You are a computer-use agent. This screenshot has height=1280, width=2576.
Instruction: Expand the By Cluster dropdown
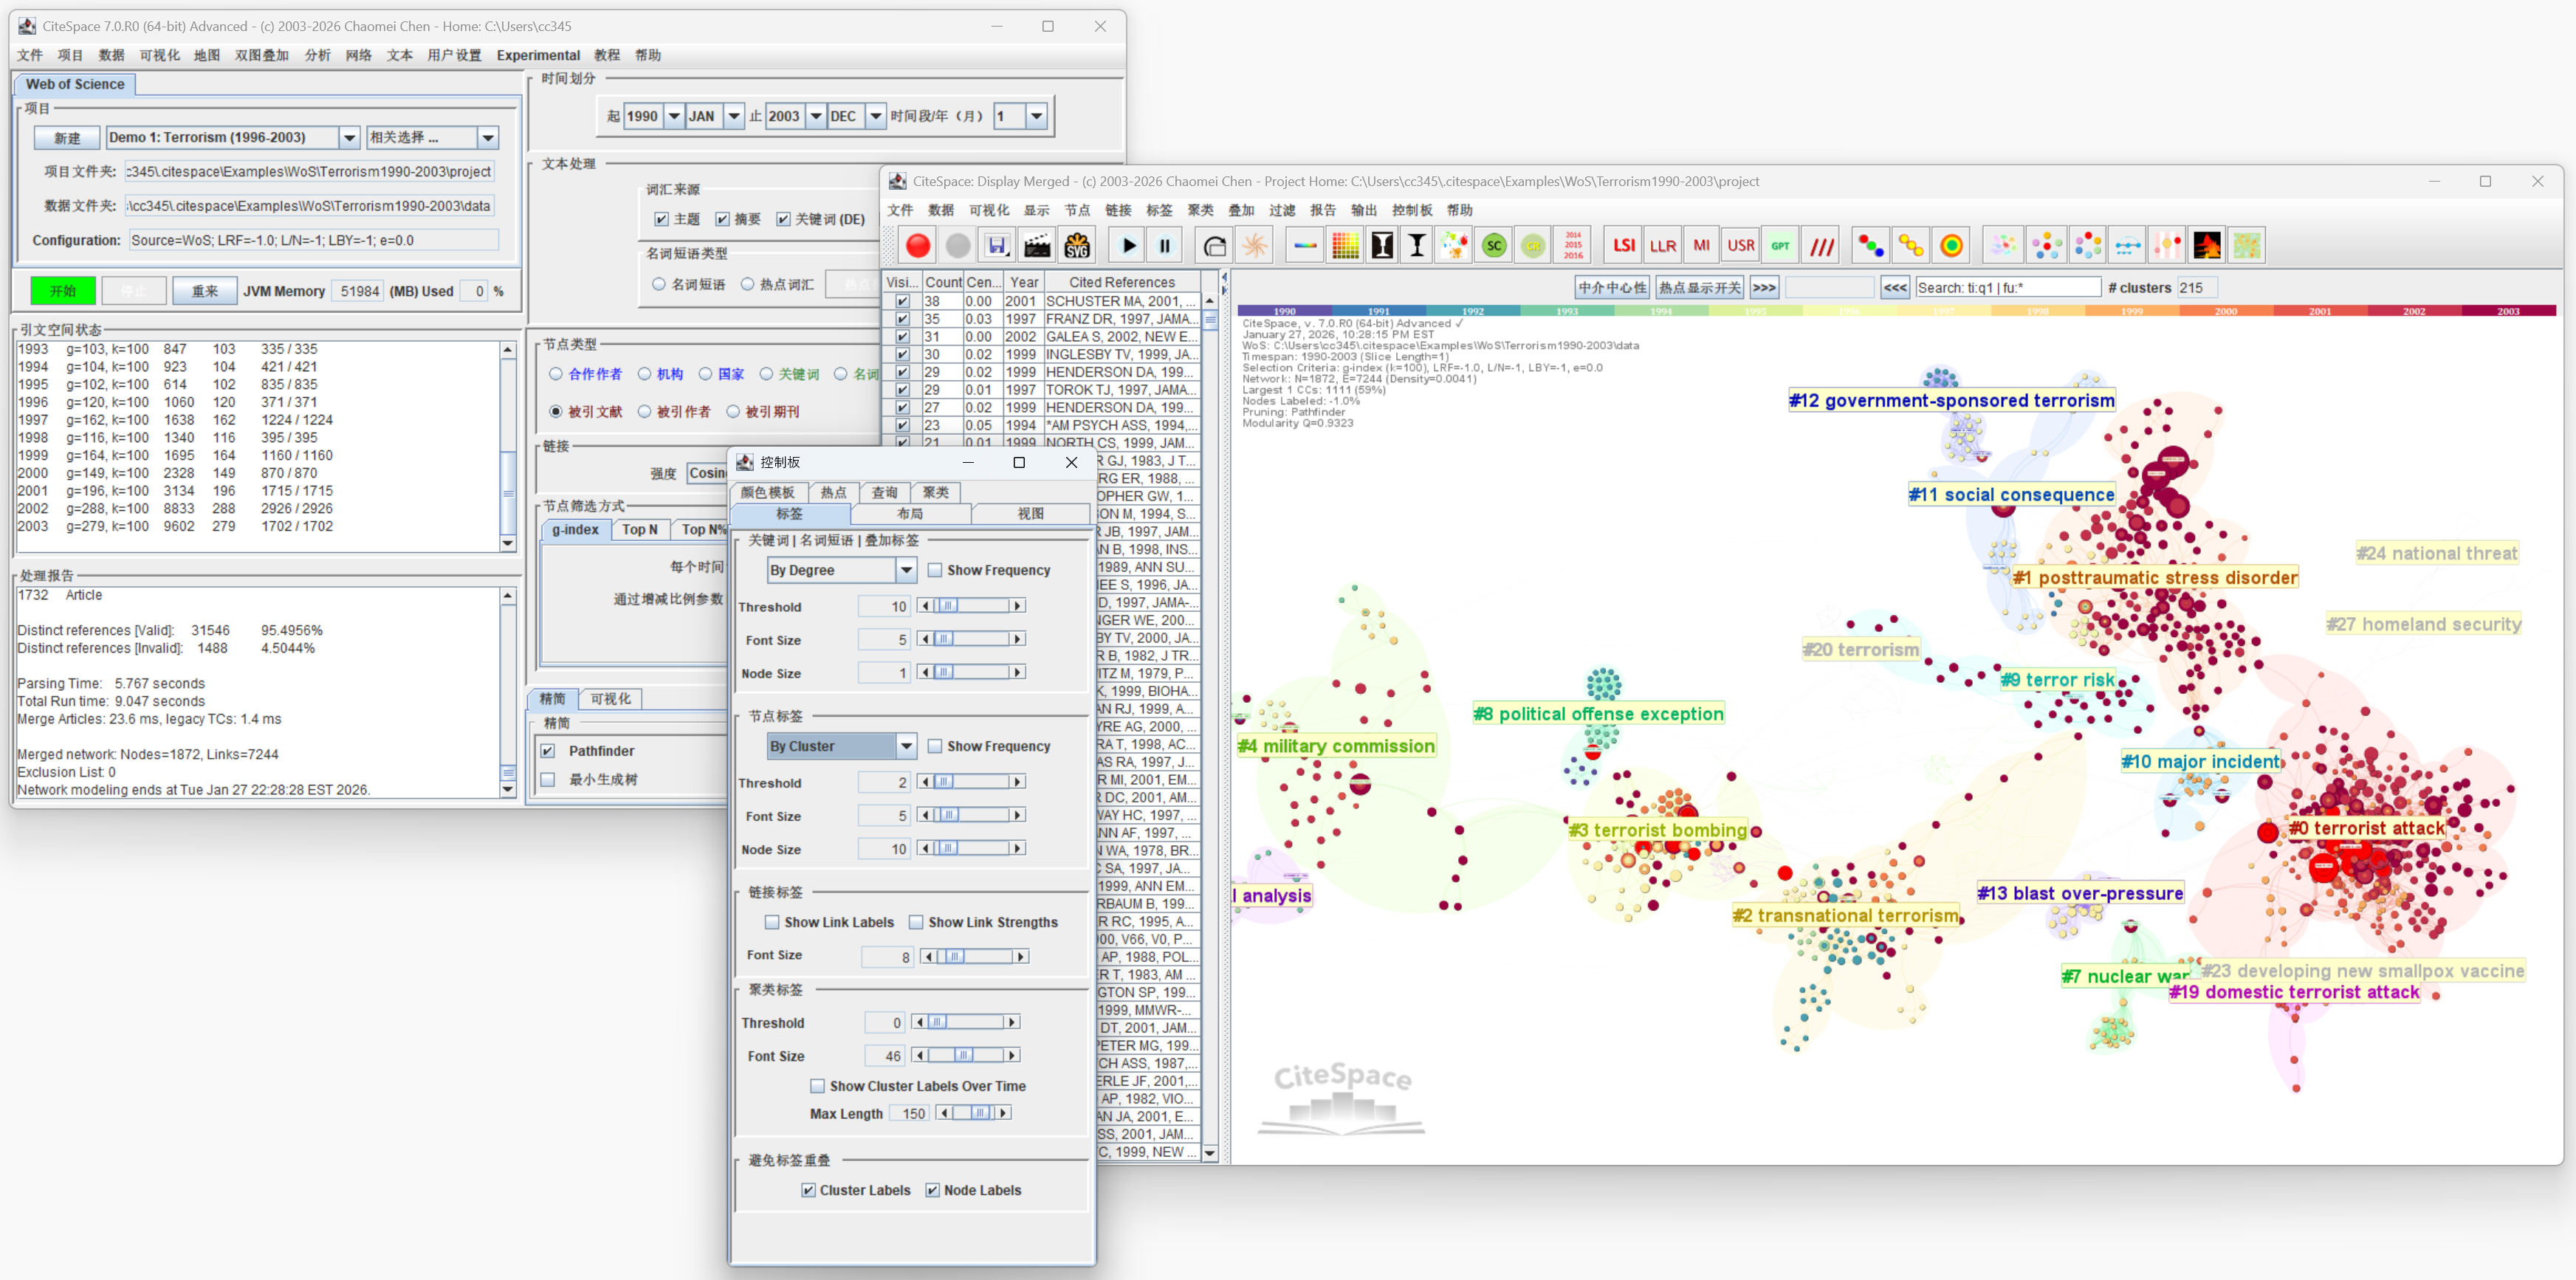pos(905,746)
